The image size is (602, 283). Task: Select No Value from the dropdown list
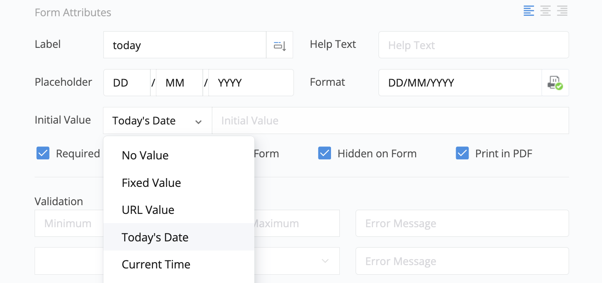pyautogui.click(x=145, y=156)
